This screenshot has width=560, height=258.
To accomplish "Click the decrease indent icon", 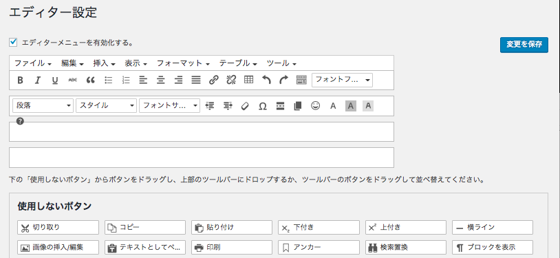I will pyautogui.click(x=210, y=106).
